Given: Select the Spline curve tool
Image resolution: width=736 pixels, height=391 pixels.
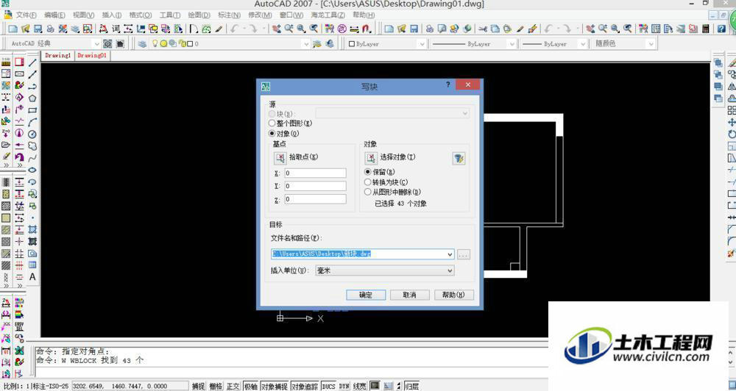Looking at the screenshot, I should click(x=32, y=159).
